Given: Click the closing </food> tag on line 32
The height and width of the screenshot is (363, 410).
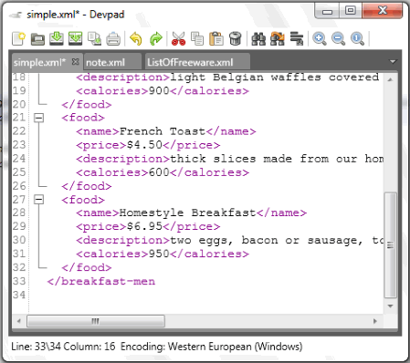Looking at the screenshot, I should tap(87, 267).
